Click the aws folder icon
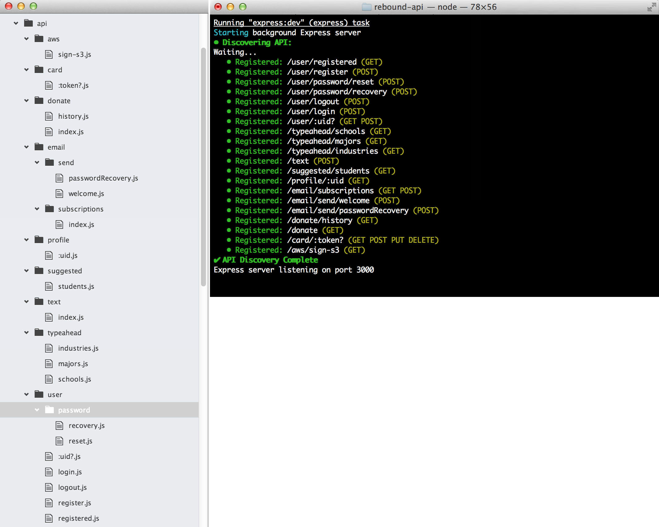 coord(39,38)
